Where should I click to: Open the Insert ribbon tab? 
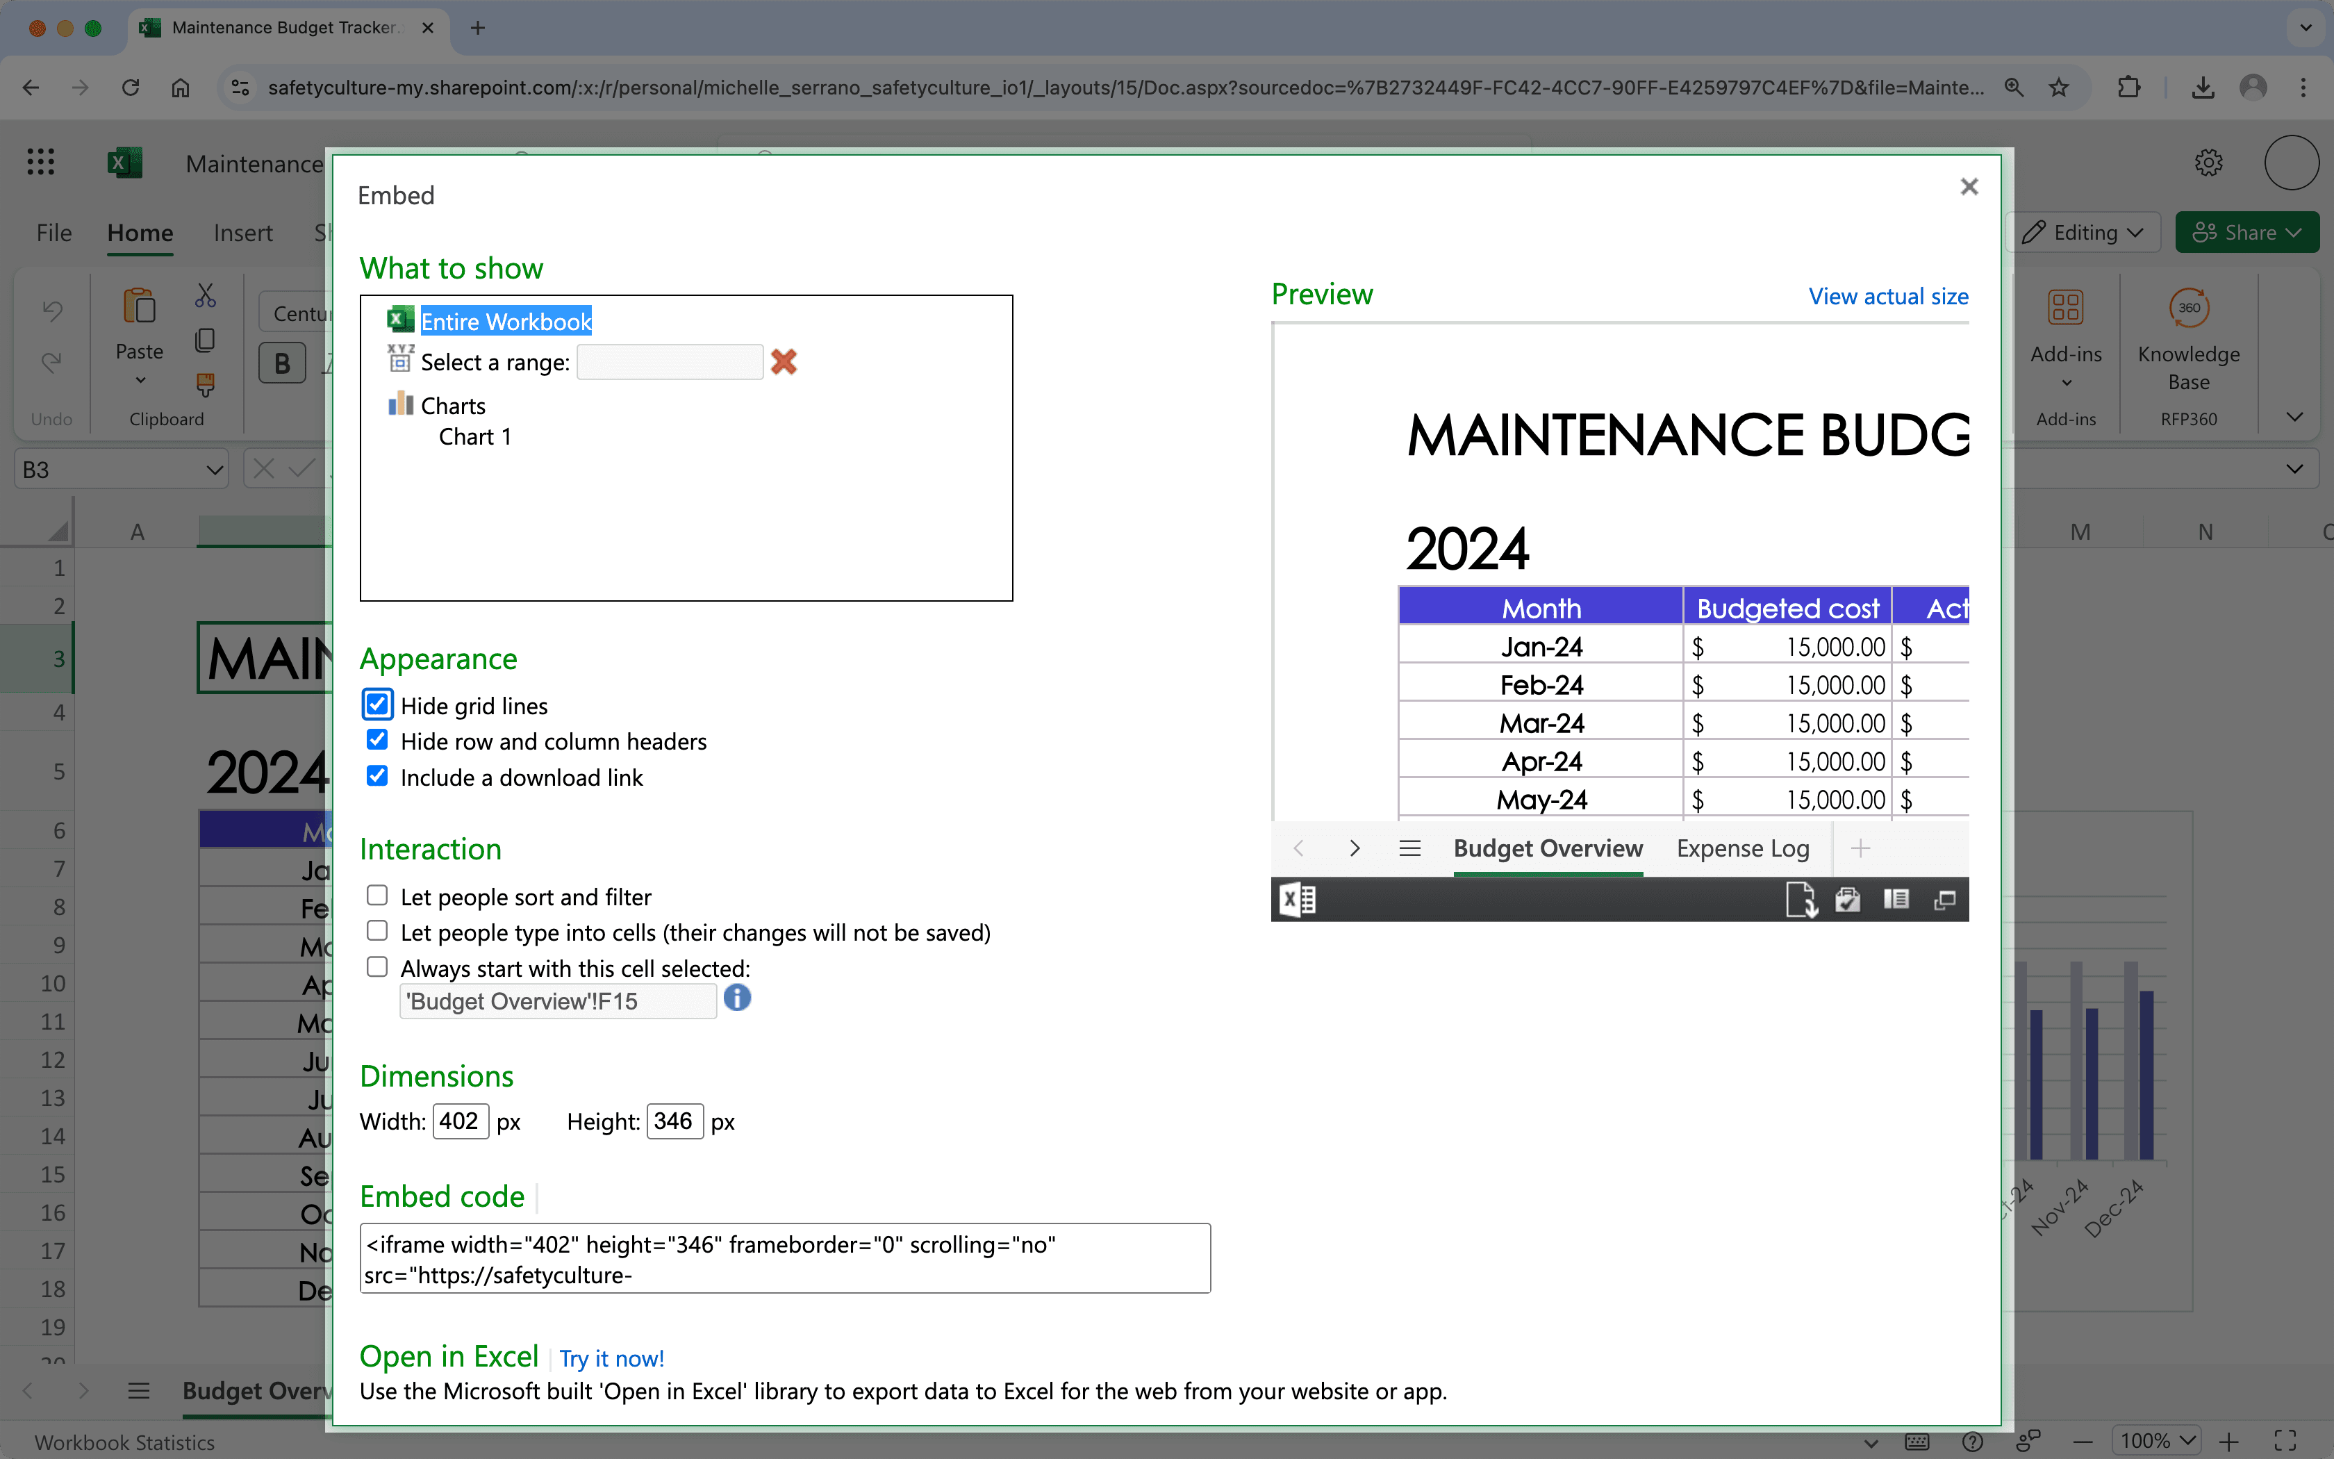(243, 233)
